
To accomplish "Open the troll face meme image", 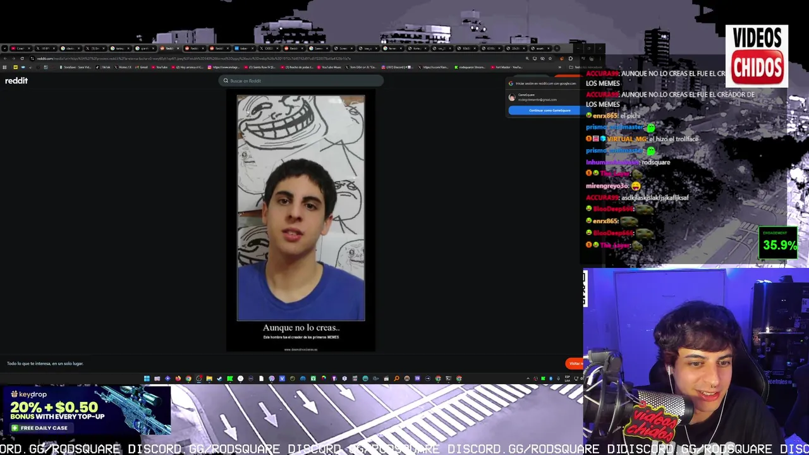I will (301, 208).
